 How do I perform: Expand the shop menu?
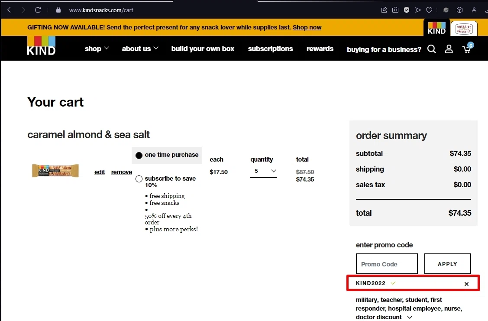point(97,49)
